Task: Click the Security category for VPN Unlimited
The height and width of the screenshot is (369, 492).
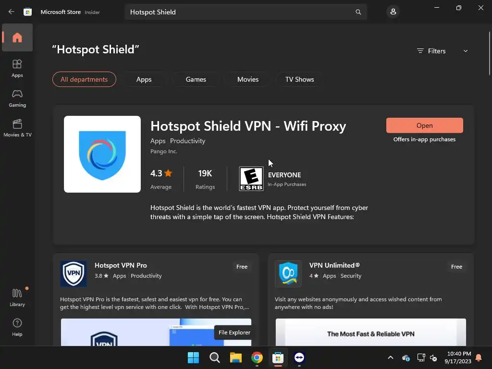Action: click(x=351, y=276)
